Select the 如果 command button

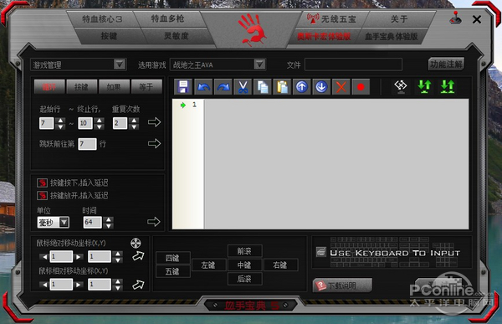coord(114,87)
